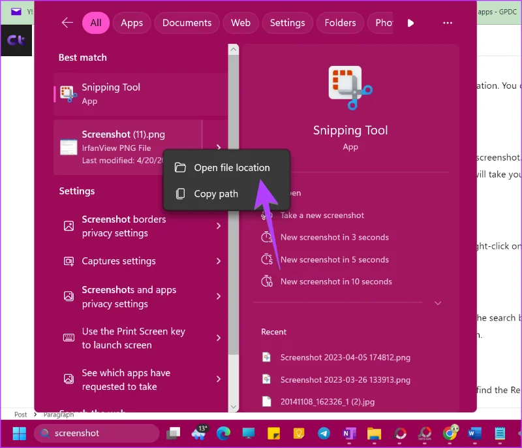
Task: Expand chevron for Screenshot borders privacy settings
Action: (x=219, y=226)
